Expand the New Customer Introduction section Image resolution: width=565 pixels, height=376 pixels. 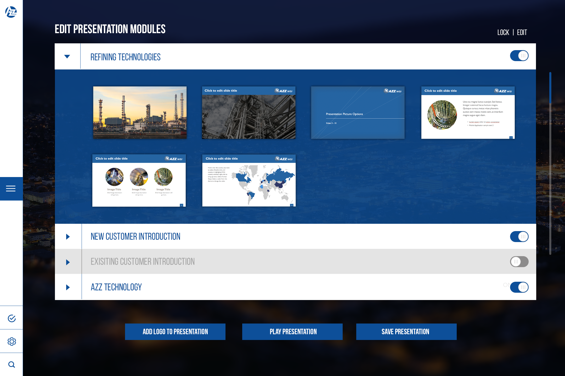tap(68, 237)
